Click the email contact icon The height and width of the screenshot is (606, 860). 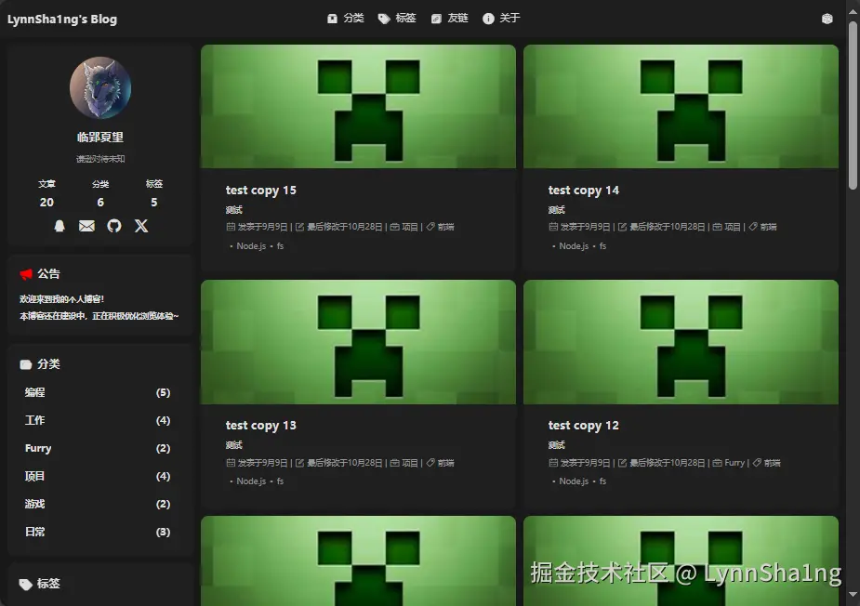[x=86, y=225]
